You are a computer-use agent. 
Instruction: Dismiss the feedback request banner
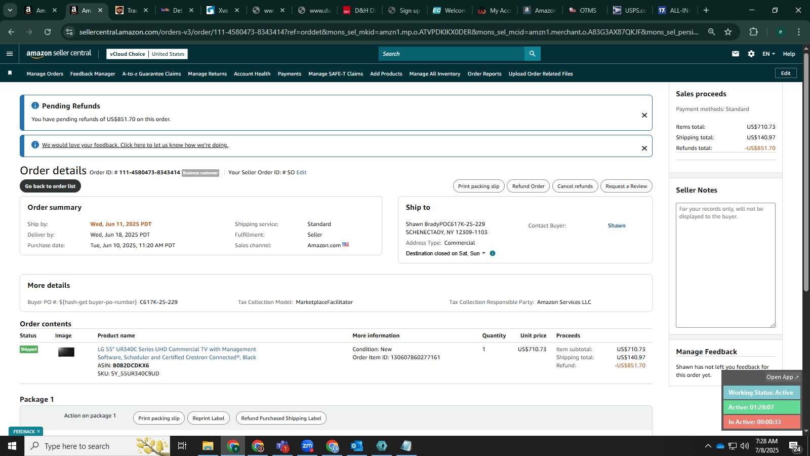644,148
